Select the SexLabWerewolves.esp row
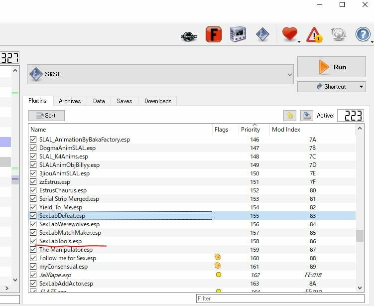 (192, 224)
